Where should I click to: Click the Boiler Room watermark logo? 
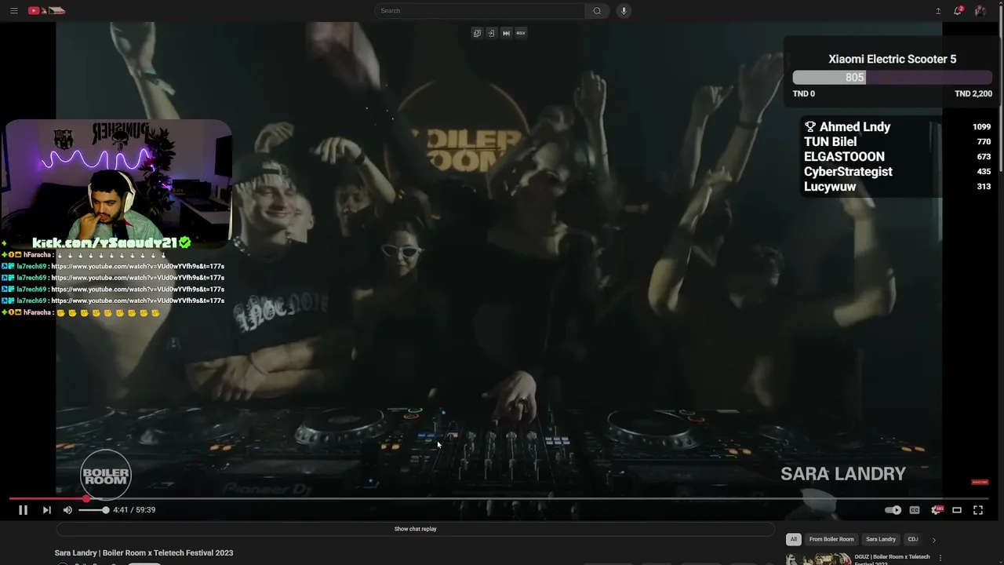(x=105, y=475)
